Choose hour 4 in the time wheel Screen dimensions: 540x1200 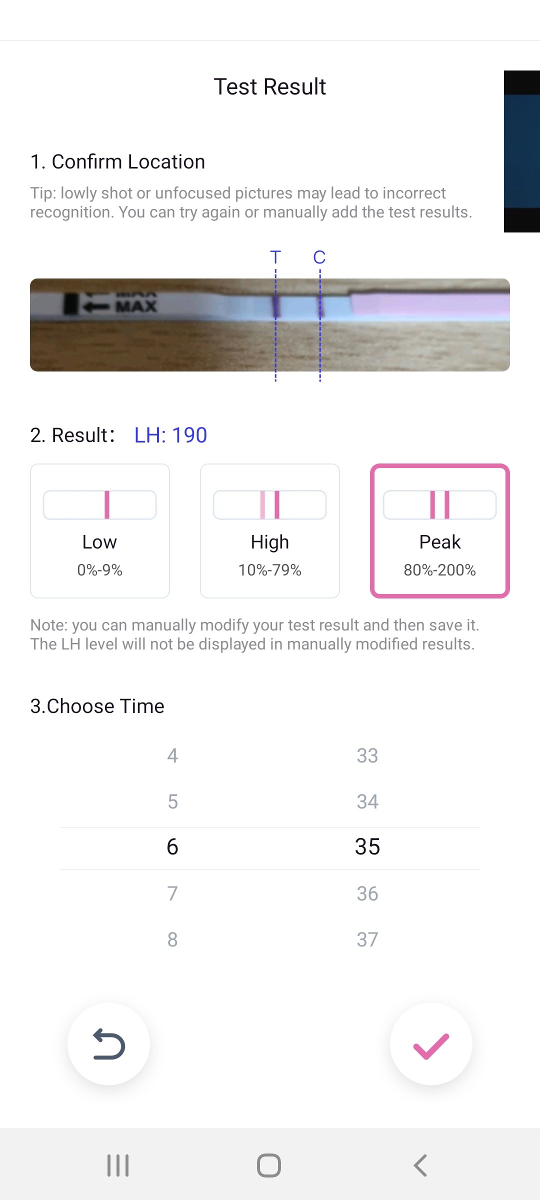click(x=172, y=755)
